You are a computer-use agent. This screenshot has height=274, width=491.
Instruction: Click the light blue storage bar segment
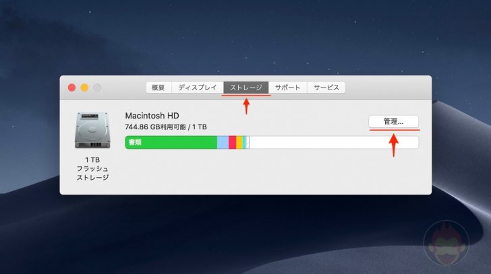(x=223, y=143)
